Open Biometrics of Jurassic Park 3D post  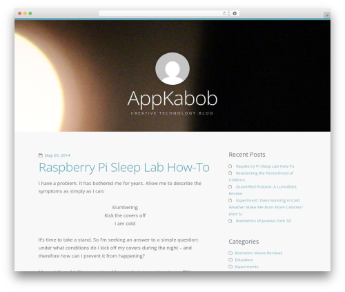click(264, 221)
